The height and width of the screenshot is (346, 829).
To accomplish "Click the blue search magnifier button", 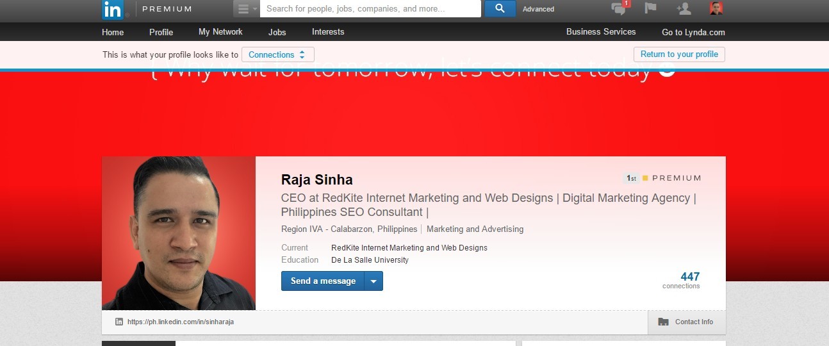I will click(500, 9).
